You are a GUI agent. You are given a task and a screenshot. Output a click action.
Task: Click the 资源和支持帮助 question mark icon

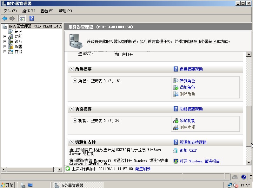[176, 142]
